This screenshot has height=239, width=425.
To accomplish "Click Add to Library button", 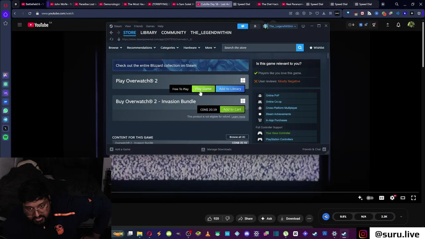I will [230, 89].
